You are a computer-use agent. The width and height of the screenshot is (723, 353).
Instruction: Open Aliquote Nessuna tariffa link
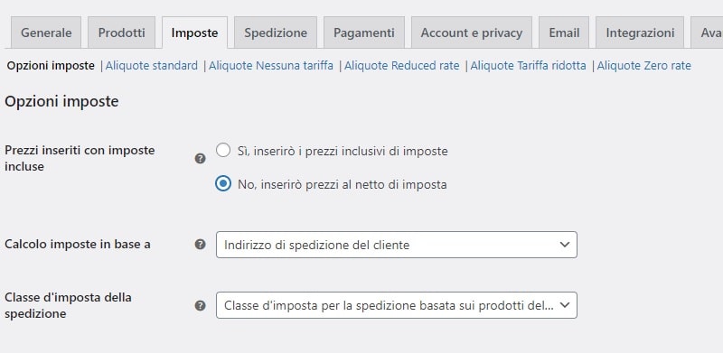coord(271,66)
